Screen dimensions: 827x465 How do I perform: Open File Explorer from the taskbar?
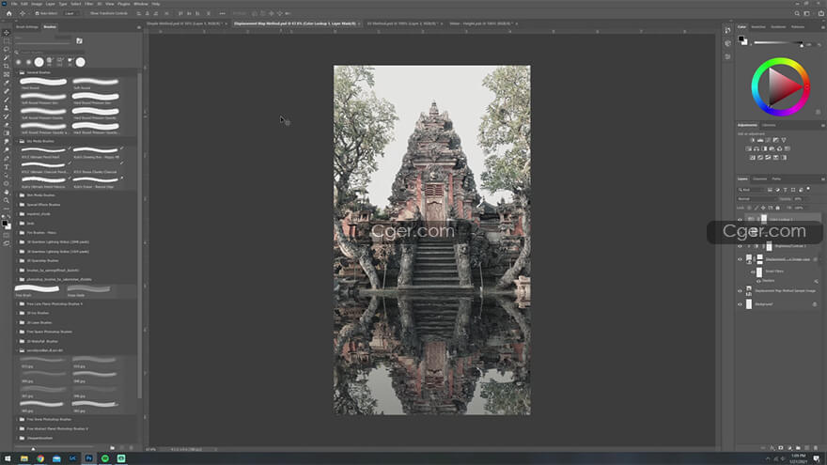point(24,458)
